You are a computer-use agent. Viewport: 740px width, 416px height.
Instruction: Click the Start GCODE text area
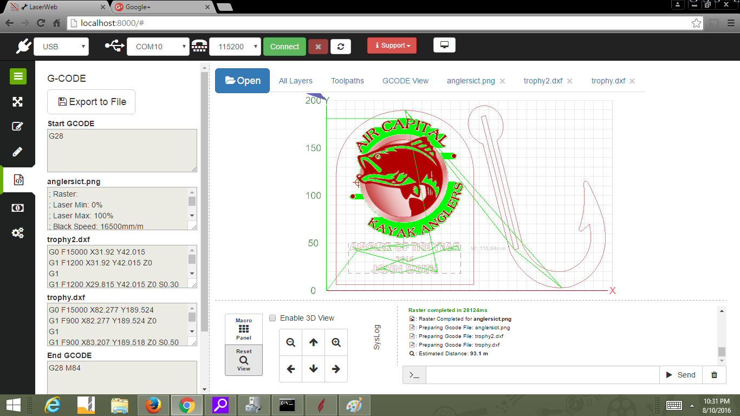(122, 151)
